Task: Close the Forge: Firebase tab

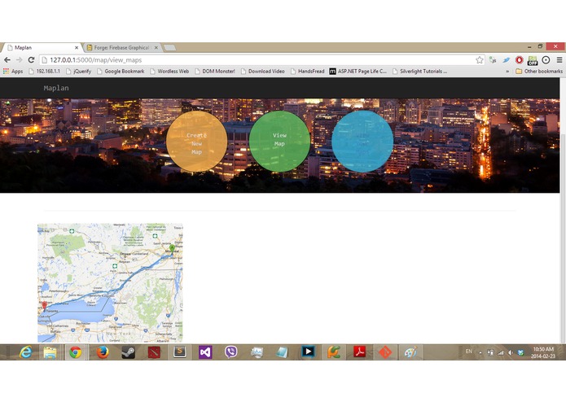Action: [156, 47]
